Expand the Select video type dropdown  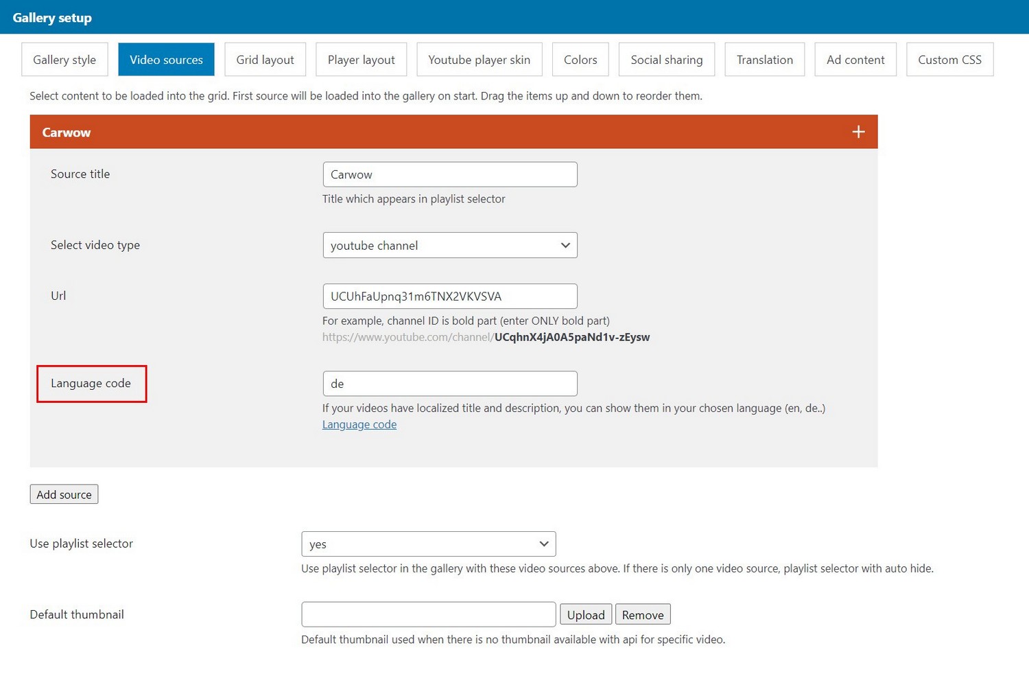[449, 246]
